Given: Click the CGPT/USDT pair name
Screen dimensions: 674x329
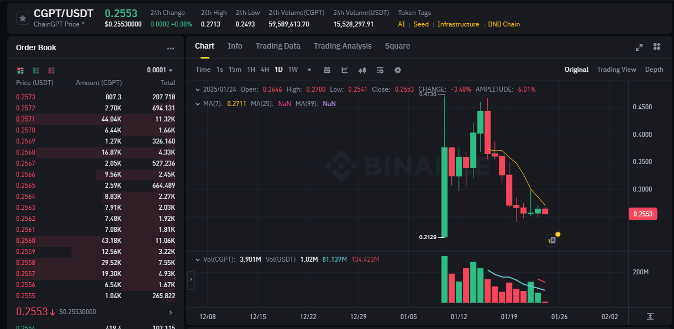Looking at the screenshot, I should point(64,13).
